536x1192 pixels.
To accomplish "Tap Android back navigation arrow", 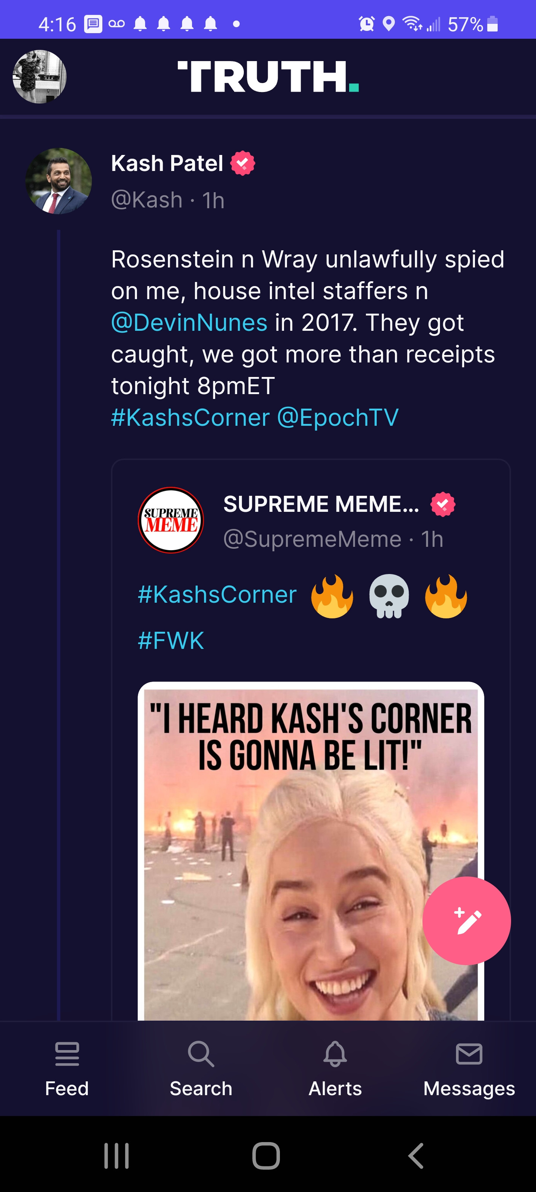I will (x=416, y=1155).
